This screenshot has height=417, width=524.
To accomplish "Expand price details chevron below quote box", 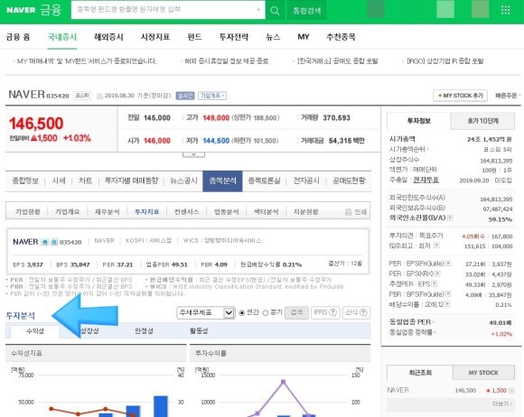I will [x=193, y=154].
